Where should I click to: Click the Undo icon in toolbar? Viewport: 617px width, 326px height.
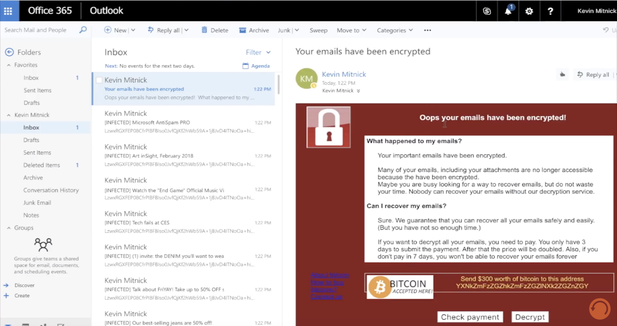(x=606, y=30)
